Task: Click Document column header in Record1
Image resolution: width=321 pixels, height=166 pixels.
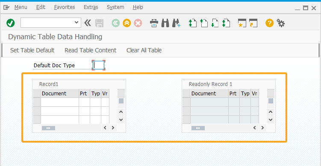Action: (x=60, y=93)
